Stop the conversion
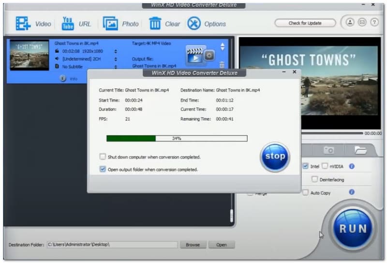This screenshot has width=387, height=263. point(275,157)
